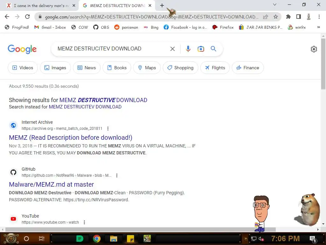Open more options for Internet Archive result
The width and height of the screenshot is (326, 245).
(108, 129)
